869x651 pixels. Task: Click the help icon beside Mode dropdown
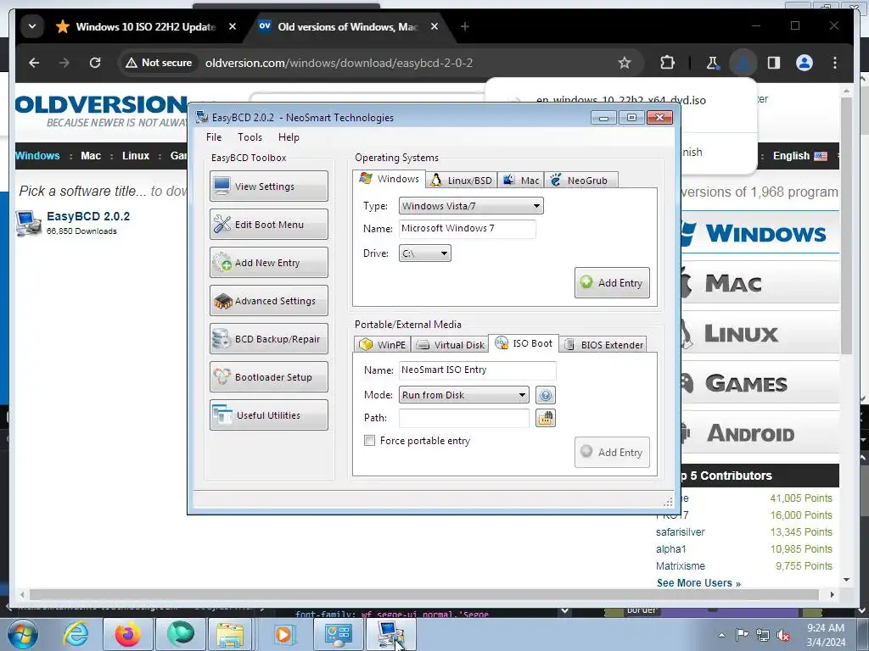(x=546, y=395)
